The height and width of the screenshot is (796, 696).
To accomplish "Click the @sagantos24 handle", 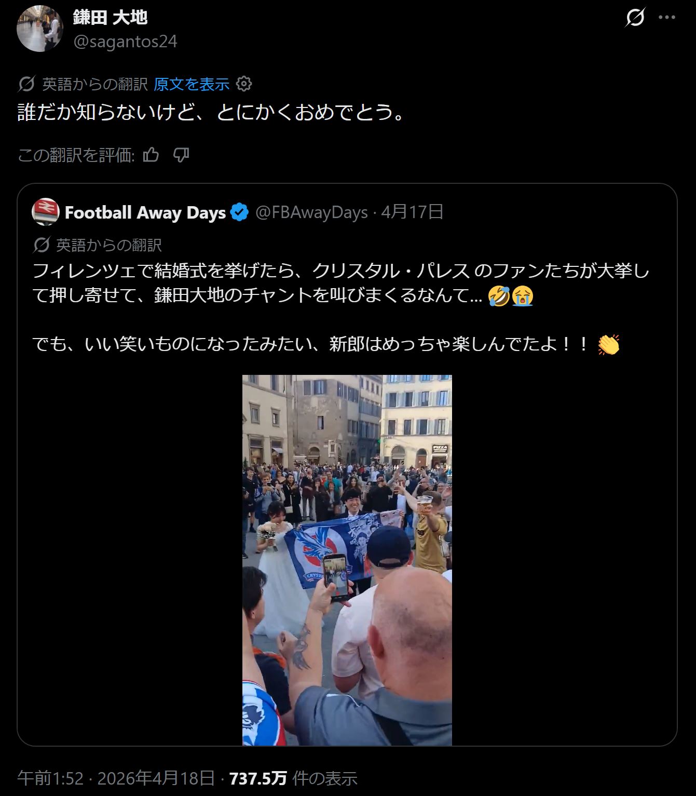I will point(125,41).
